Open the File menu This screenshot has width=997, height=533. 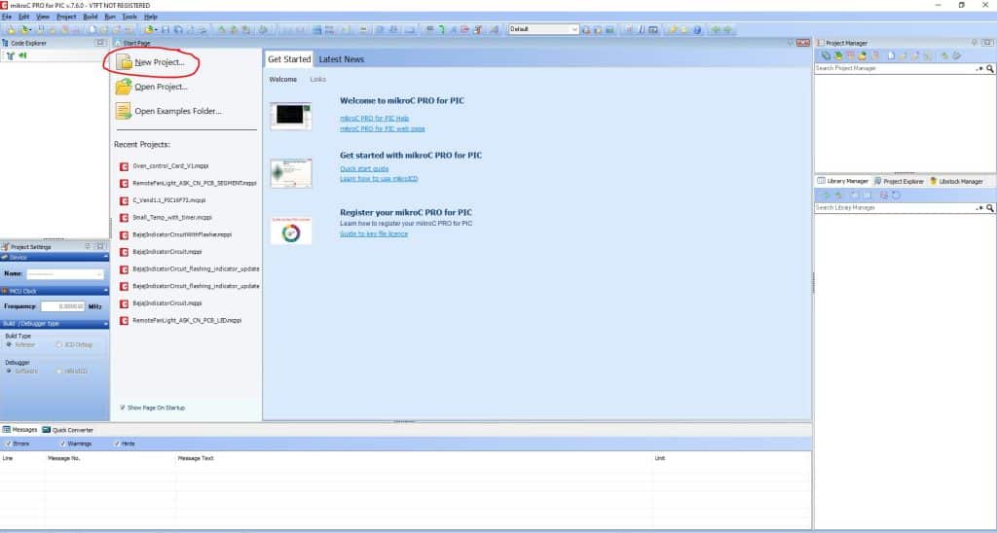(7, 17)
